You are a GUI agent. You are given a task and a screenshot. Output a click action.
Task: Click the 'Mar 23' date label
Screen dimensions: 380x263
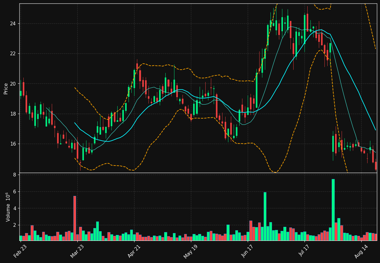tap(77, 251)
